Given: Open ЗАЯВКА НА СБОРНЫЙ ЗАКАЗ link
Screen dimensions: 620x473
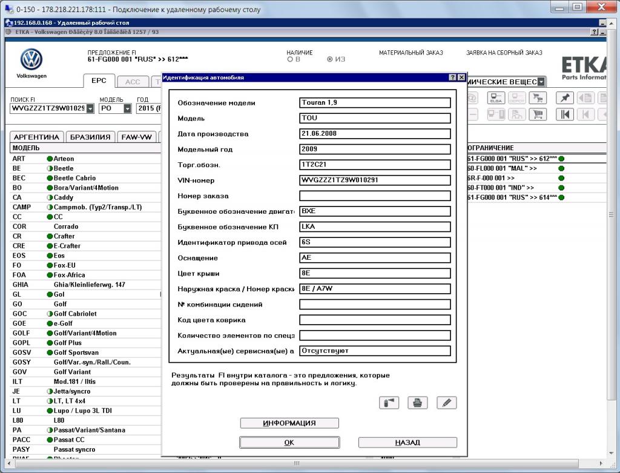Looking at the screenshot, I should point(504,53).
